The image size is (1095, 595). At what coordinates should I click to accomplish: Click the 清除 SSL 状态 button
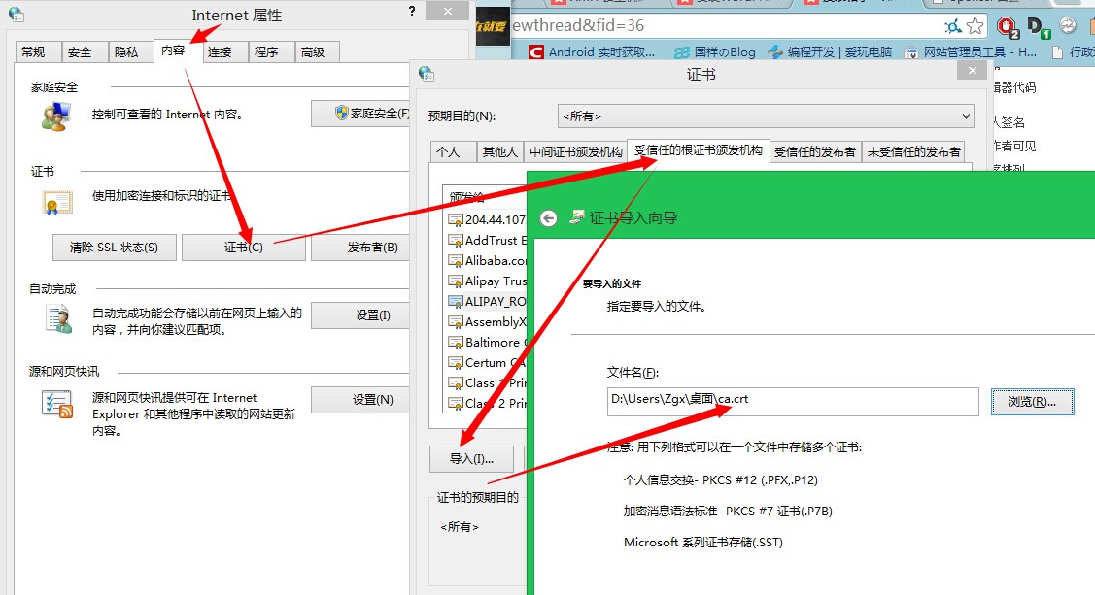coord(114,248)
